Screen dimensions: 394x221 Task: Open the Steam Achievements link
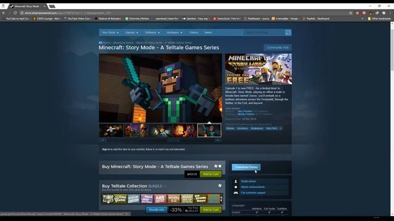[253, 187]
